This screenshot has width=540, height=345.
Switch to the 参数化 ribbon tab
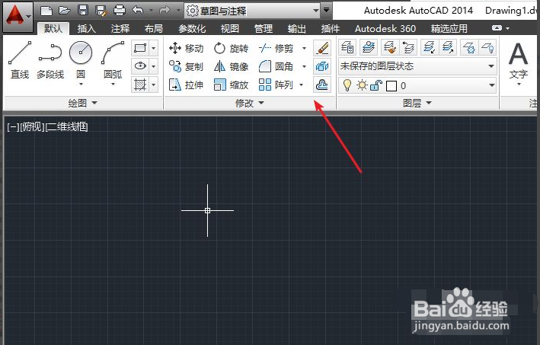192,29
